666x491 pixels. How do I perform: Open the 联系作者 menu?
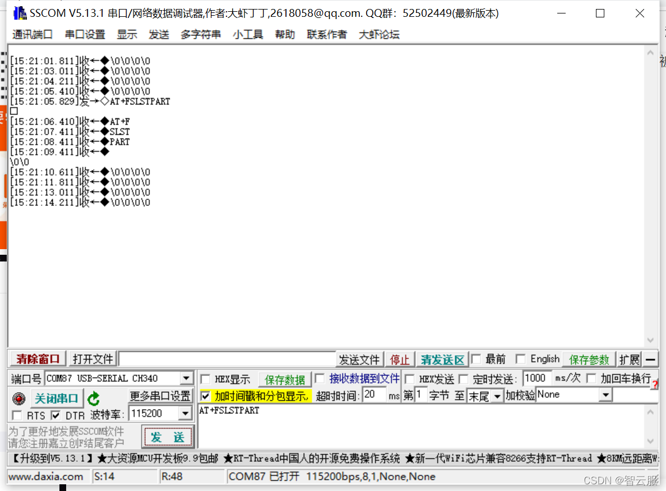(x=327, y=34)
